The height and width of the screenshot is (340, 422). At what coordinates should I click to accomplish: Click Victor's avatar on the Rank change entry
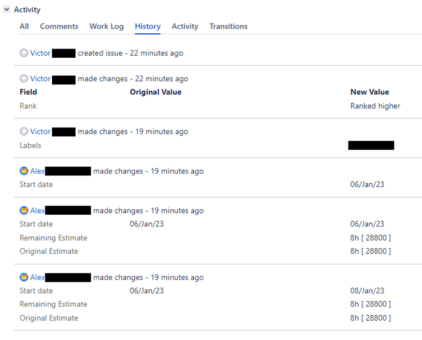click(24, 78)
